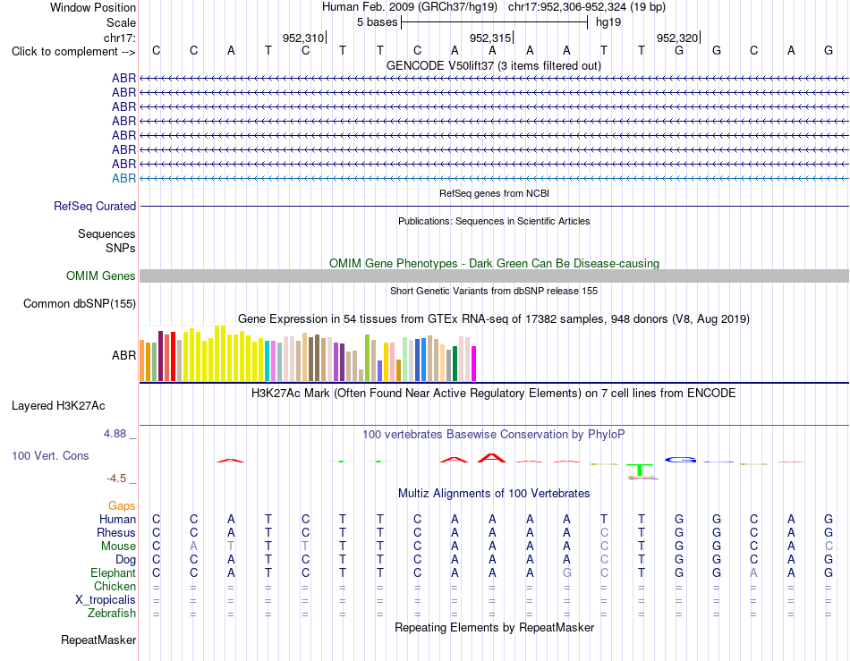850x661 pixels.
Task: Click the ABR label beside GTEx bar chart
Action: (123, 355)
